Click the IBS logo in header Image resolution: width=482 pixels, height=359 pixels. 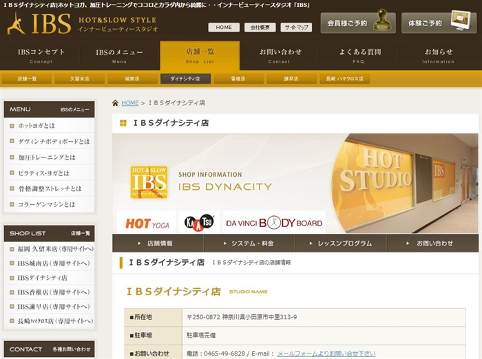coord(83,23)
